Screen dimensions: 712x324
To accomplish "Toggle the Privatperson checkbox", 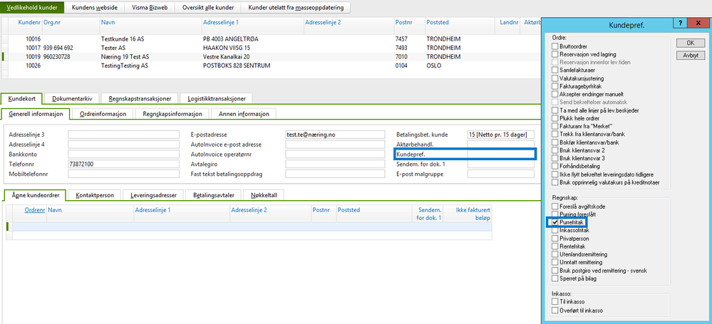I will click(x=555, y=239).
